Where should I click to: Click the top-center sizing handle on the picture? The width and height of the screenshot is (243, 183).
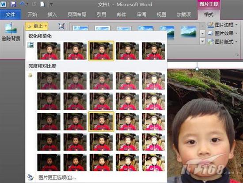tap(197, 69)
